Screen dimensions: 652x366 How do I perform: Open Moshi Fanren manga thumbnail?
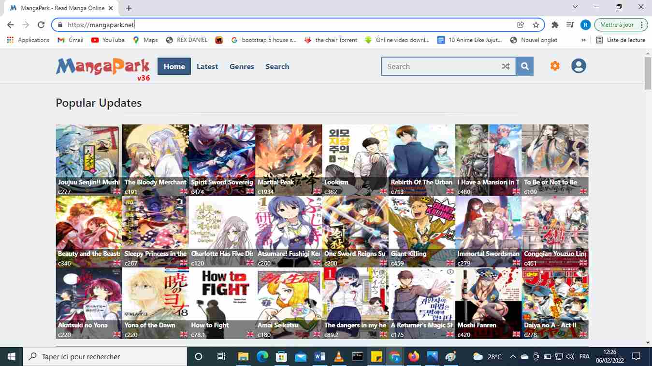tap(488, 303)
